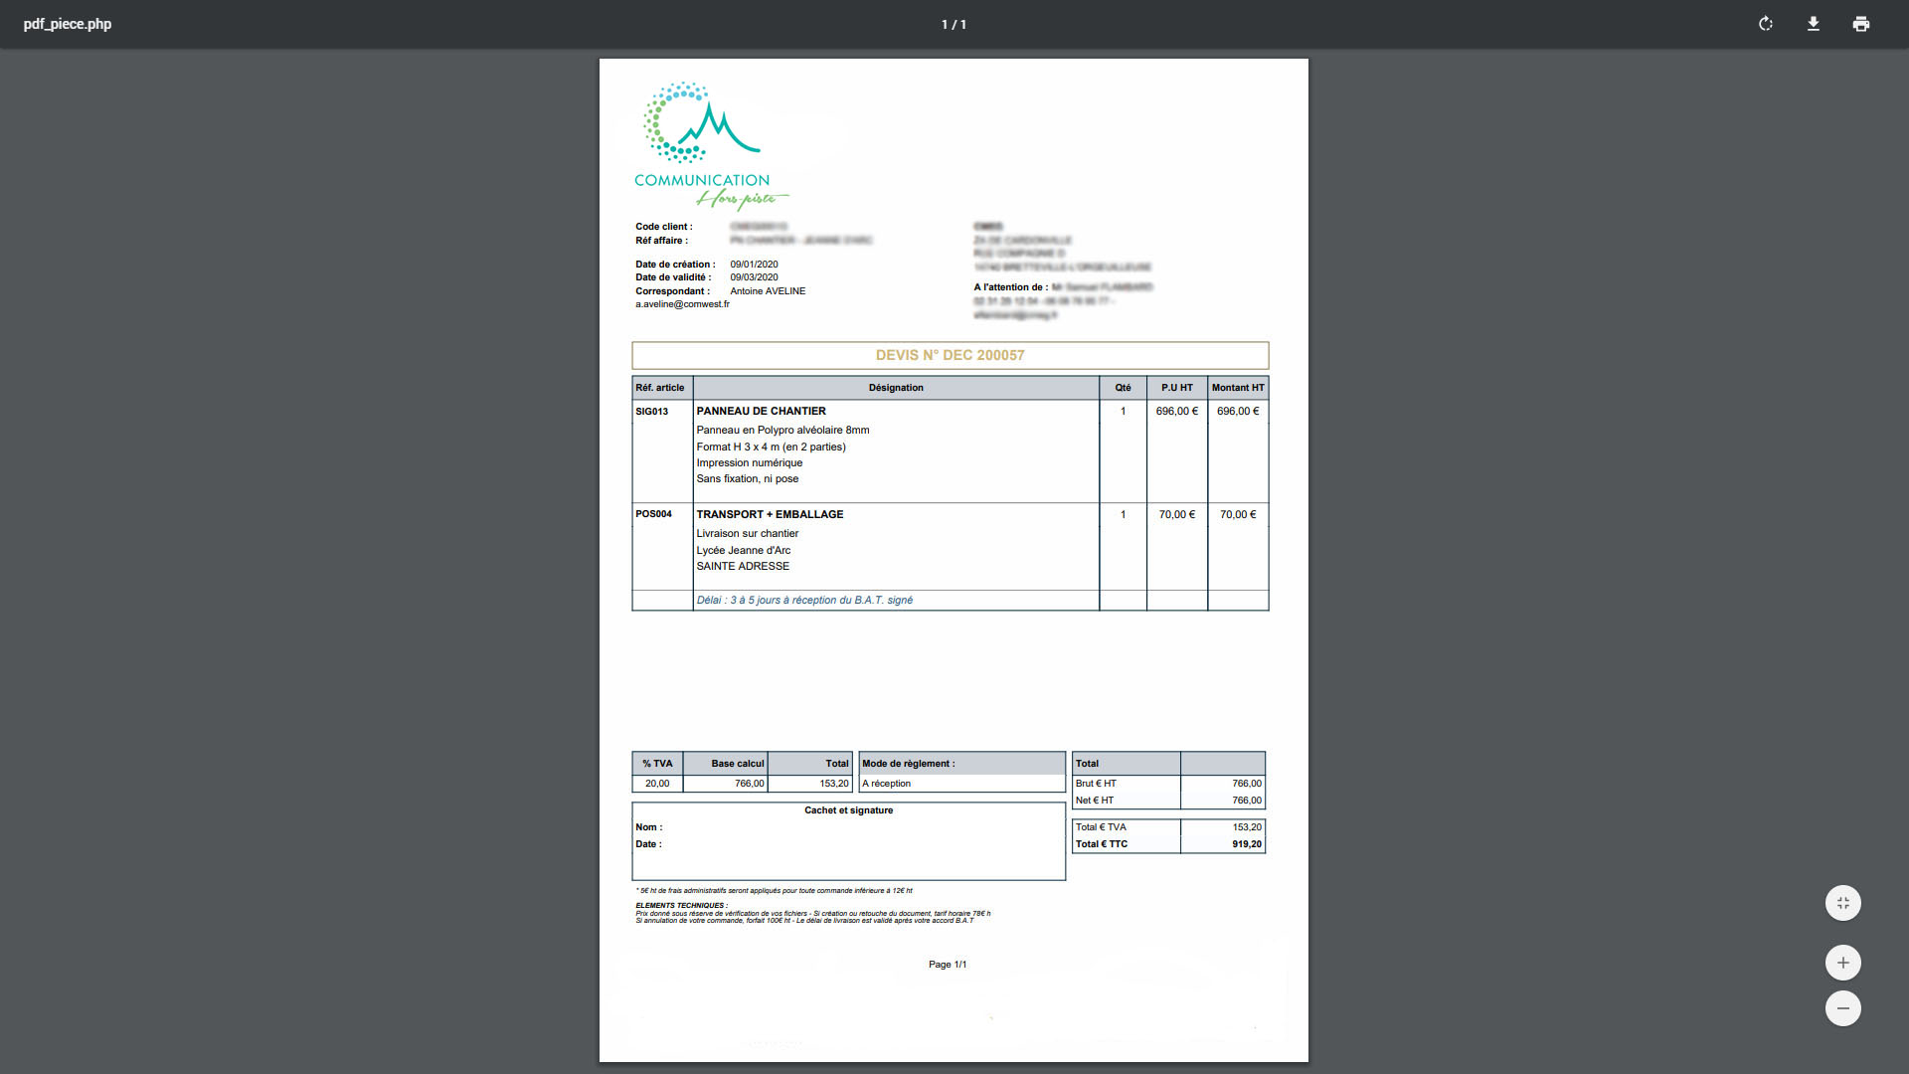1909x1074 pixels.
Task: Click the DEVIS N° DEC 200057 heading
Action: tap(950, 355)
